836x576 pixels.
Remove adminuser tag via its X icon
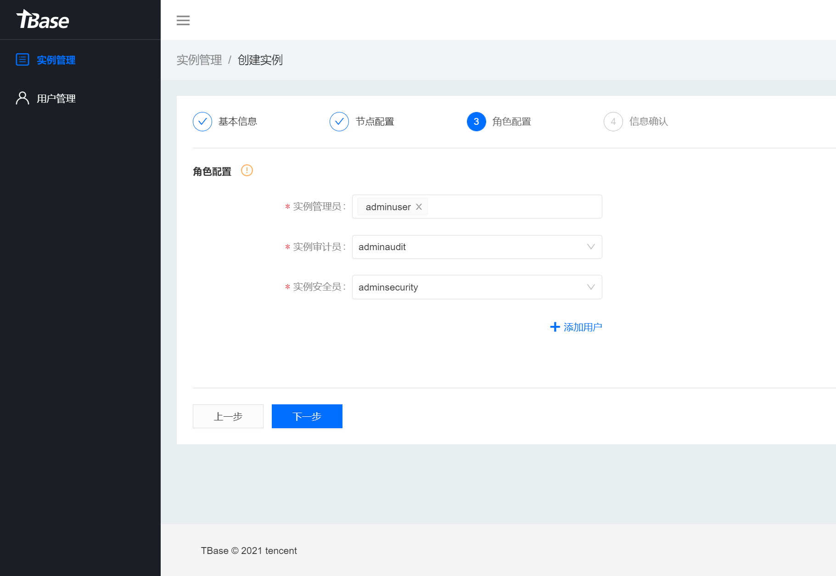[x=418, y=207]
